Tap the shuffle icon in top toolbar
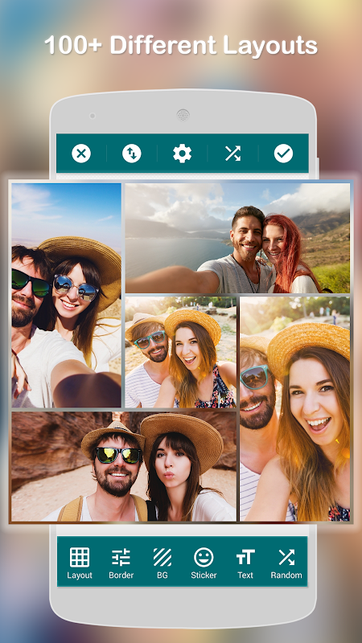The height and width of the screenshot is (643, 362). (x=232, y=154)
